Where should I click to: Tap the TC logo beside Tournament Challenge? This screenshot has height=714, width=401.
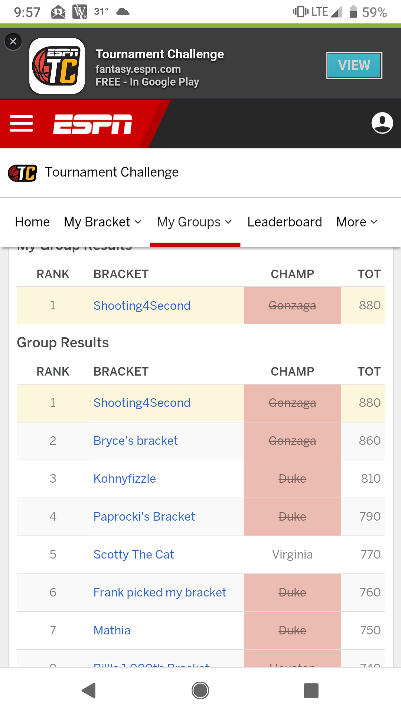(x=22, y=173)
